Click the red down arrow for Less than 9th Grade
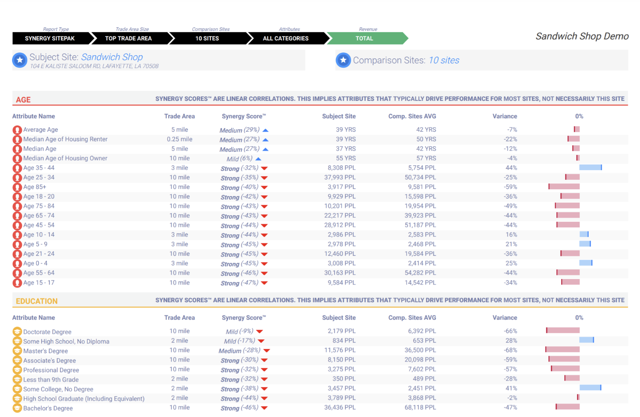 click(264, 379)
